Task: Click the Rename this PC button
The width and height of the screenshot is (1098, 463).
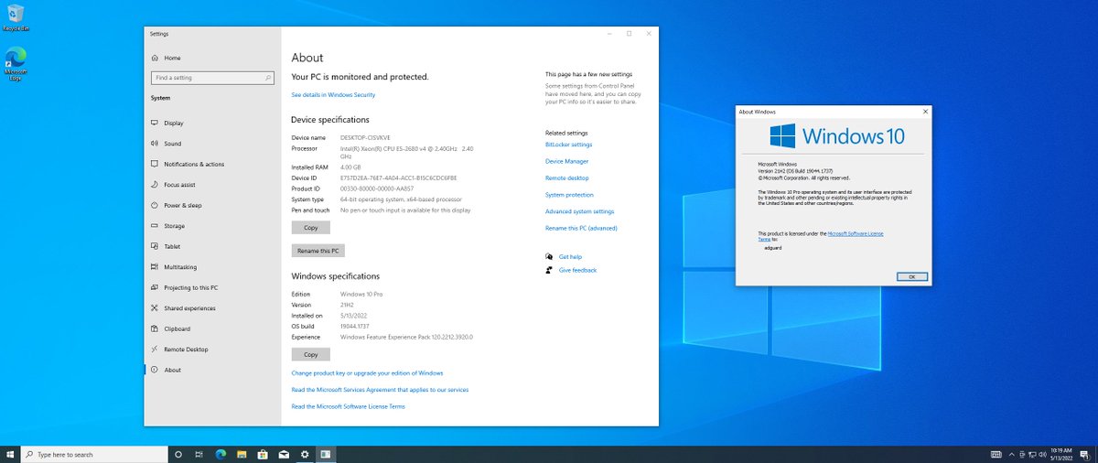Action: click(x=318, y=251)
